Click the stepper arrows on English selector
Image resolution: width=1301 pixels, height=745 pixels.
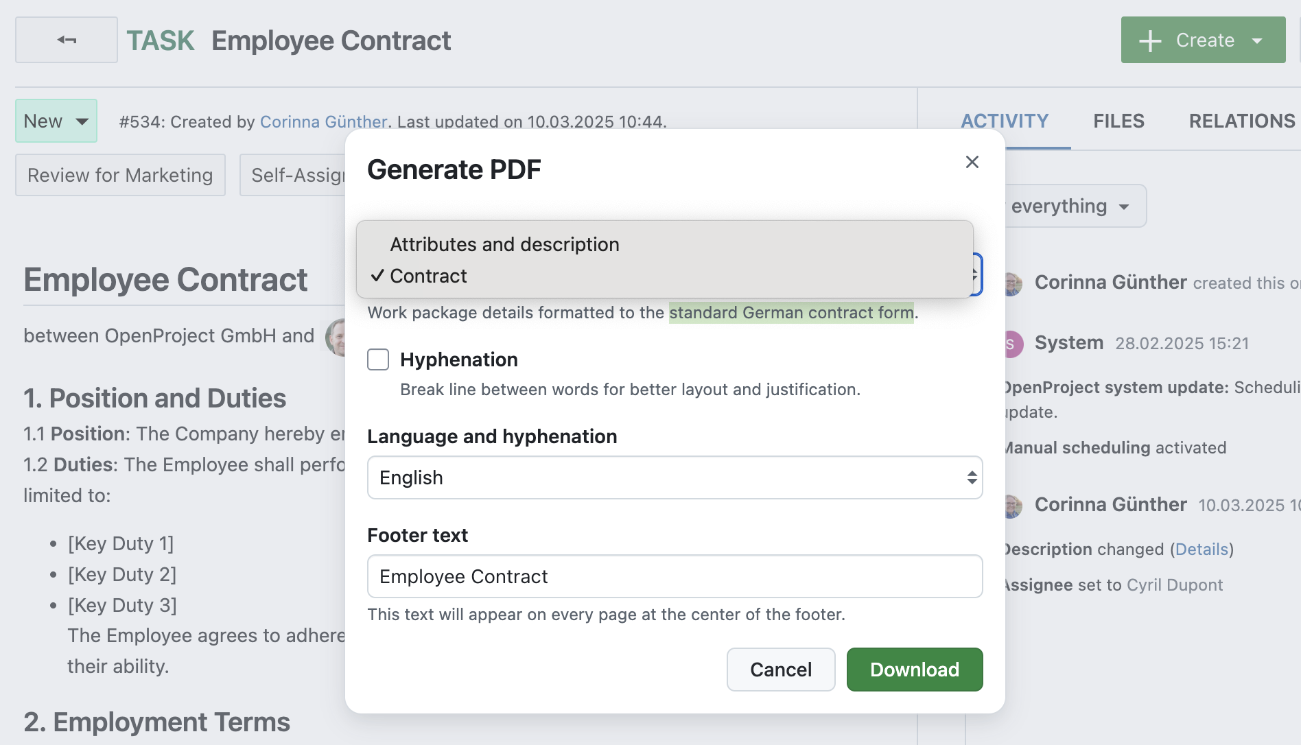972,477
